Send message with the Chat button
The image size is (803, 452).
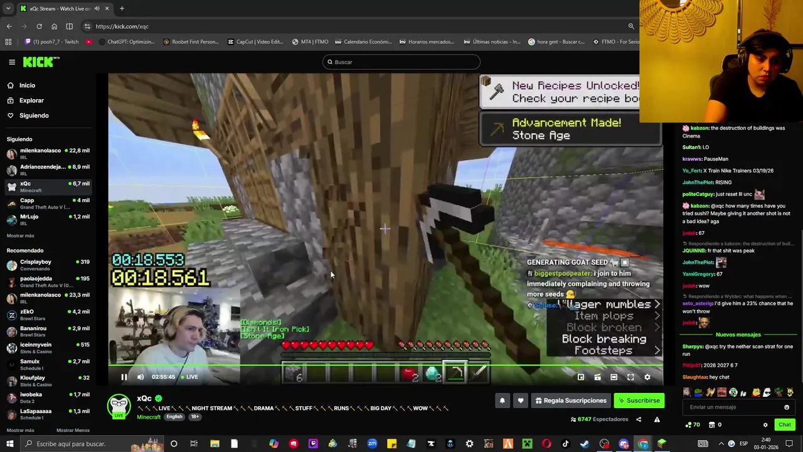[x=785, y=425]
